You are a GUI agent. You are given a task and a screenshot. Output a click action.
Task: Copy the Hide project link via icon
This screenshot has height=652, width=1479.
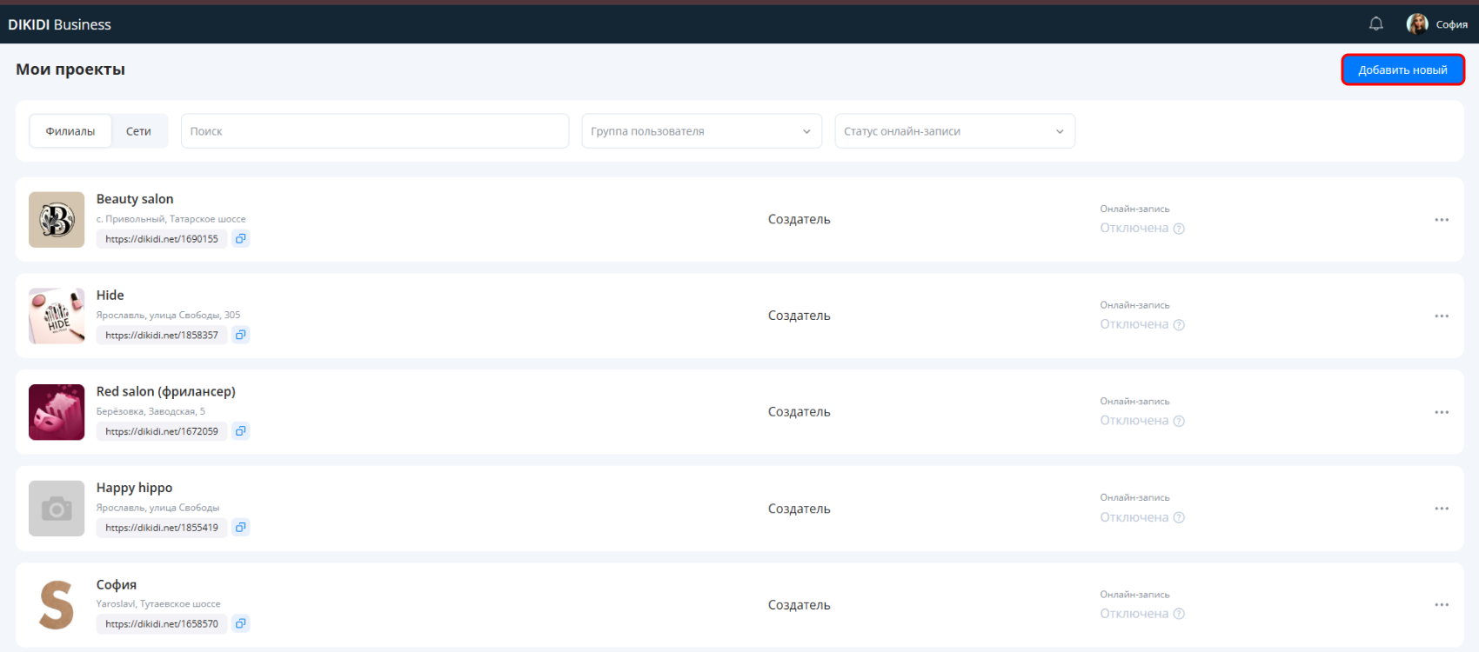coord(241,335)
